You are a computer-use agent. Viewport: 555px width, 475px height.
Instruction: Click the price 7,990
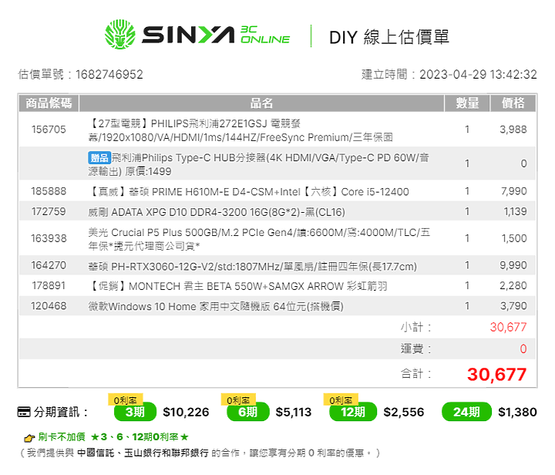(514, 191)
